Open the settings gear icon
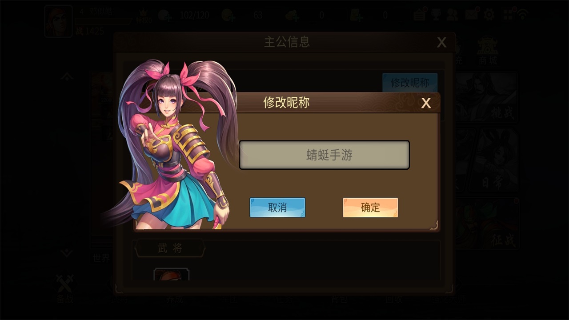This screenshot has width=569, height=320. [489, 15]
